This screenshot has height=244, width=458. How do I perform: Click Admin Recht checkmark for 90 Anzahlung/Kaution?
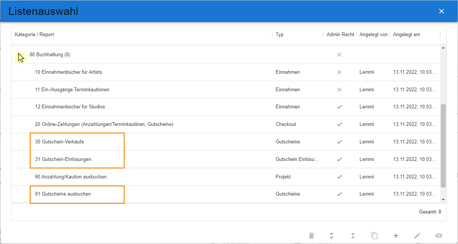(339, 177)
